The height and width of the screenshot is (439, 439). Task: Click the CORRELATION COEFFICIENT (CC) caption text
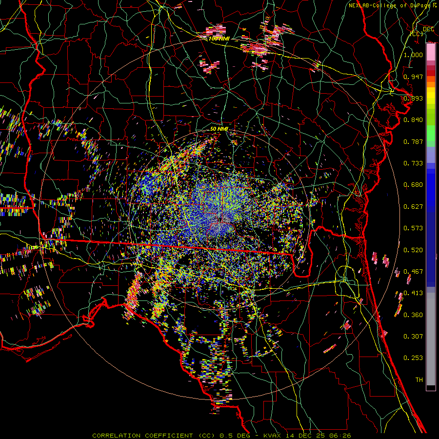[154, 436]
